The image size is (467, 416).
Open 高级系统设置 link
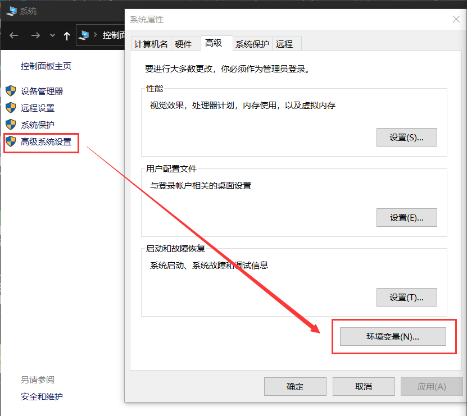tap(46, 142)
